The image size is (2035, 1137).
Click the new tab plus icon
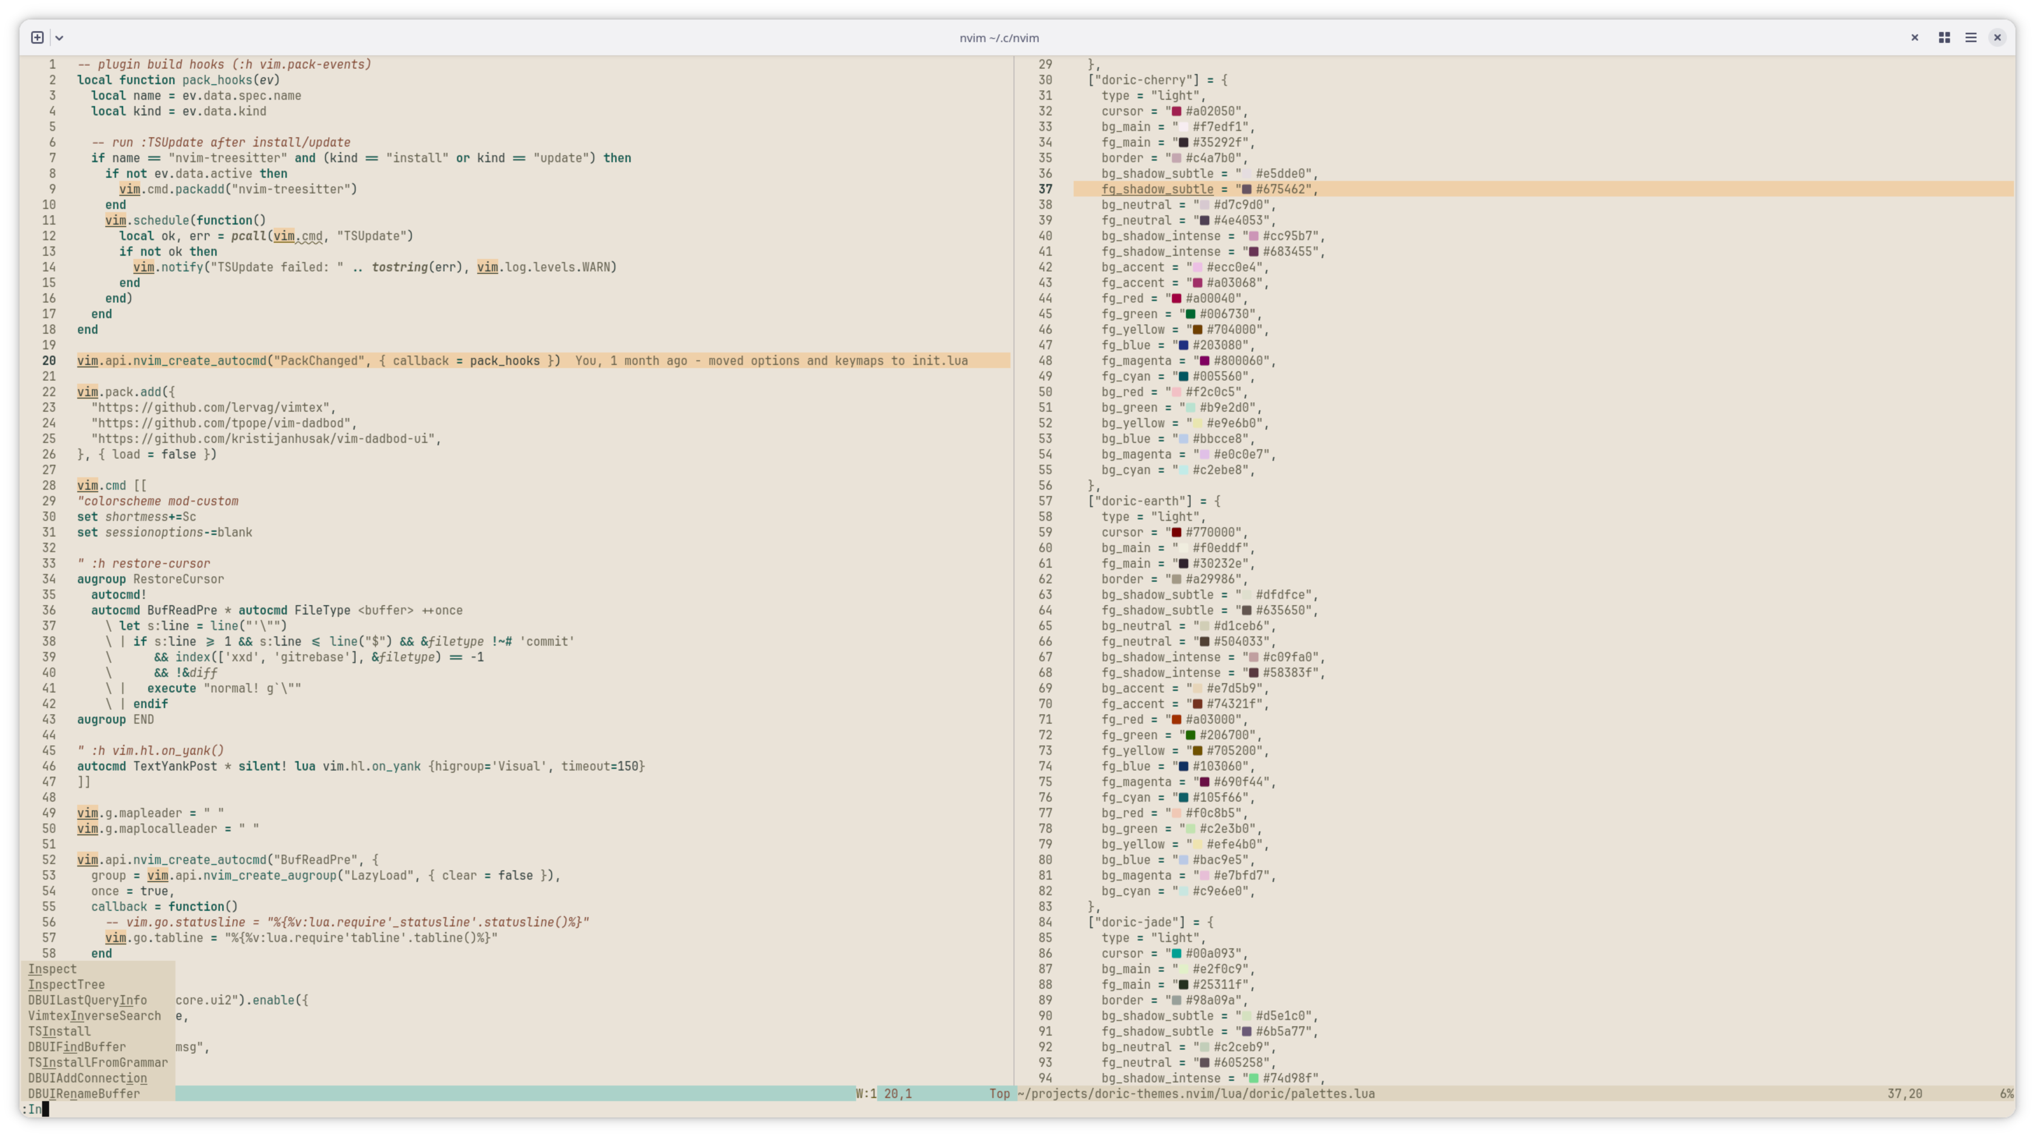point(37,37)
